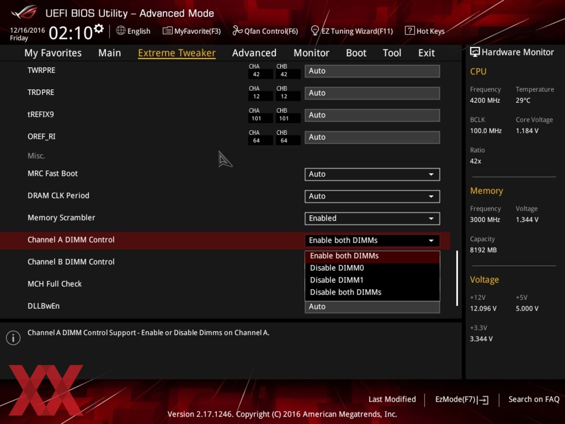Expand the MRC Fast Boot dropdown
The width and height of the screenshot is (565, 424).
(x=372, y=174)
